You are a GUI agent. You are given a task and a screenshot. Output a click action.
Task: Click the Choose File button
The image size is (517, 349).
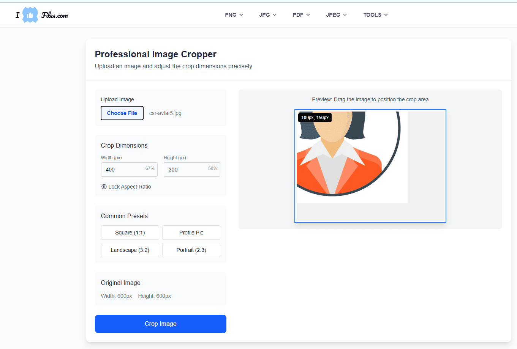click(x=122, y=113)
